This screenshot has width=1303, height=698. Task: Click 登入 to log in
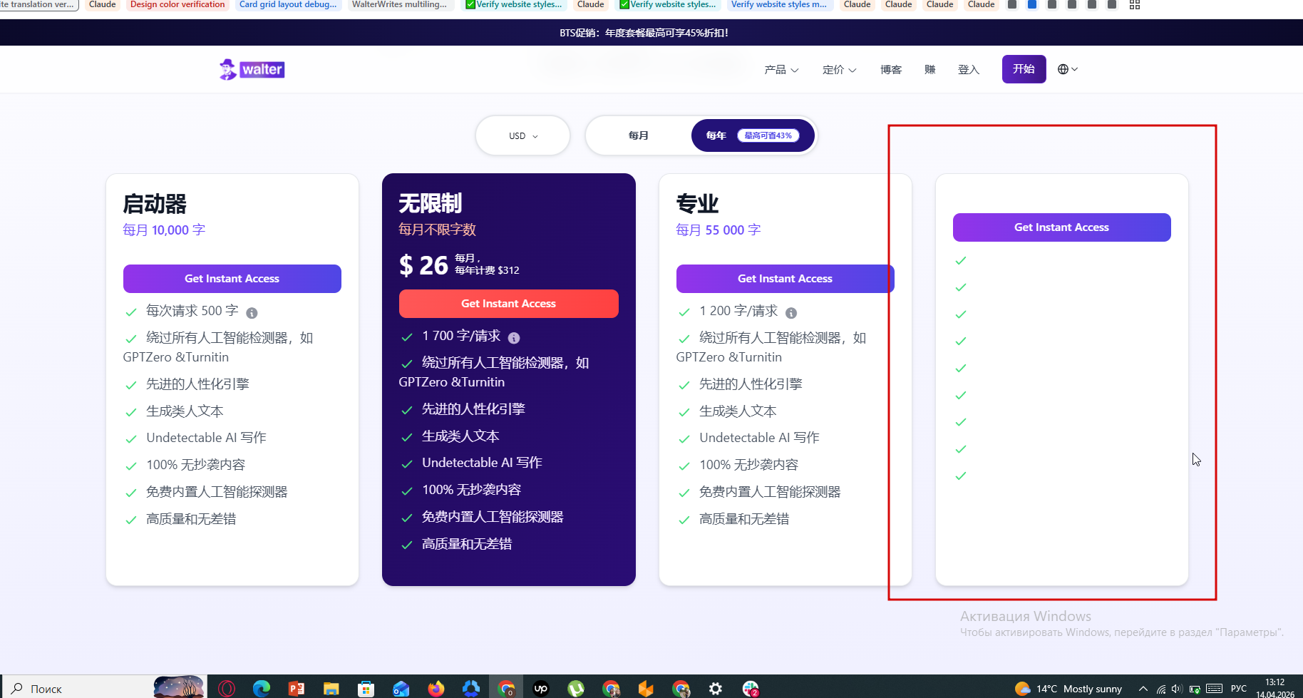click(969, 69)
